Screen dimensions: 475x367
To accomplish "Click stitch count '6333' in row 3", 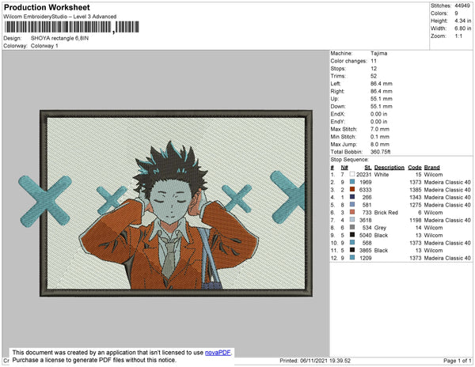I will [x=365, y=190].
